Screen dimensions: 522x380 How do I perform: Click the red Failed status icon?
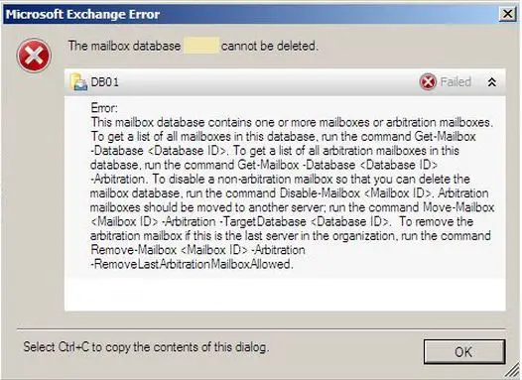coord(428,81)
